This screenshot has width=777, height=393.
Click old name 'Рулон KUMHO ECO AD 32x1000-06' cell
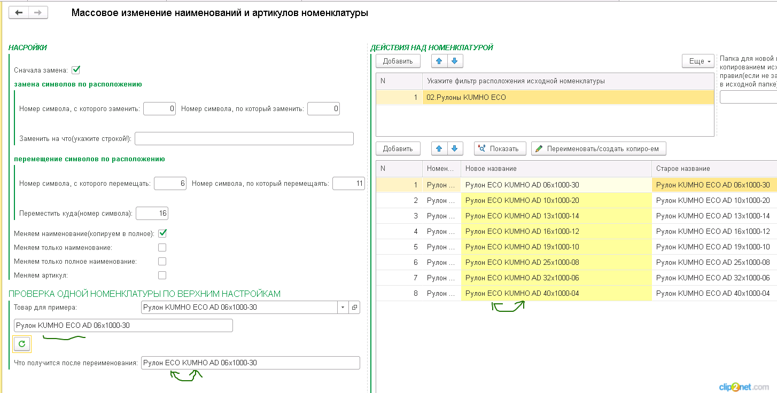click(714, 278)
